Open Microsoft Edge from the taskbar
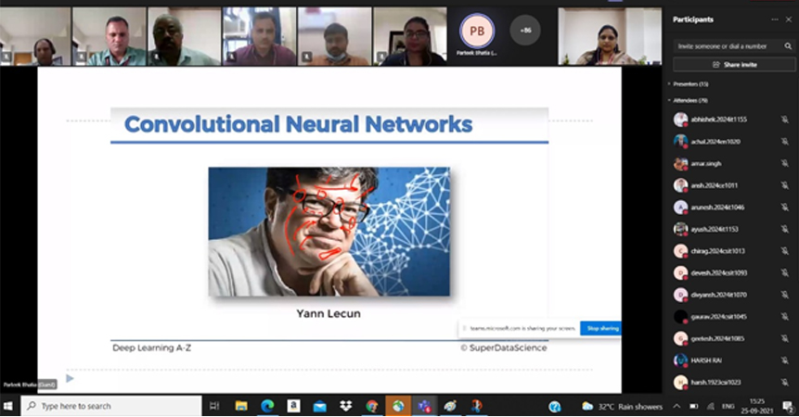Image resolution: width=799 pixels, height=417 pixels. point(266,406)
